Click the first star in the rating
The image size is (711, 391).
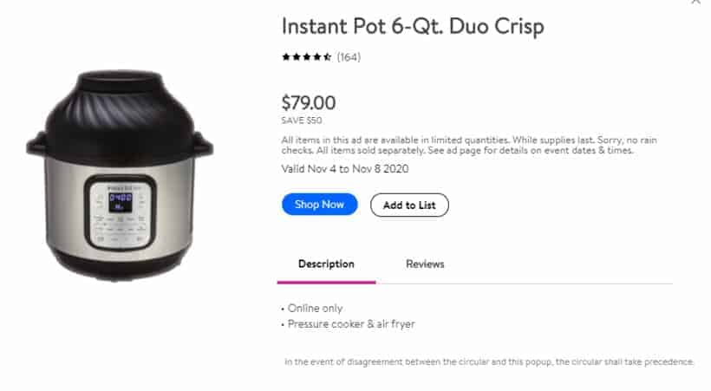pos(286,57)
